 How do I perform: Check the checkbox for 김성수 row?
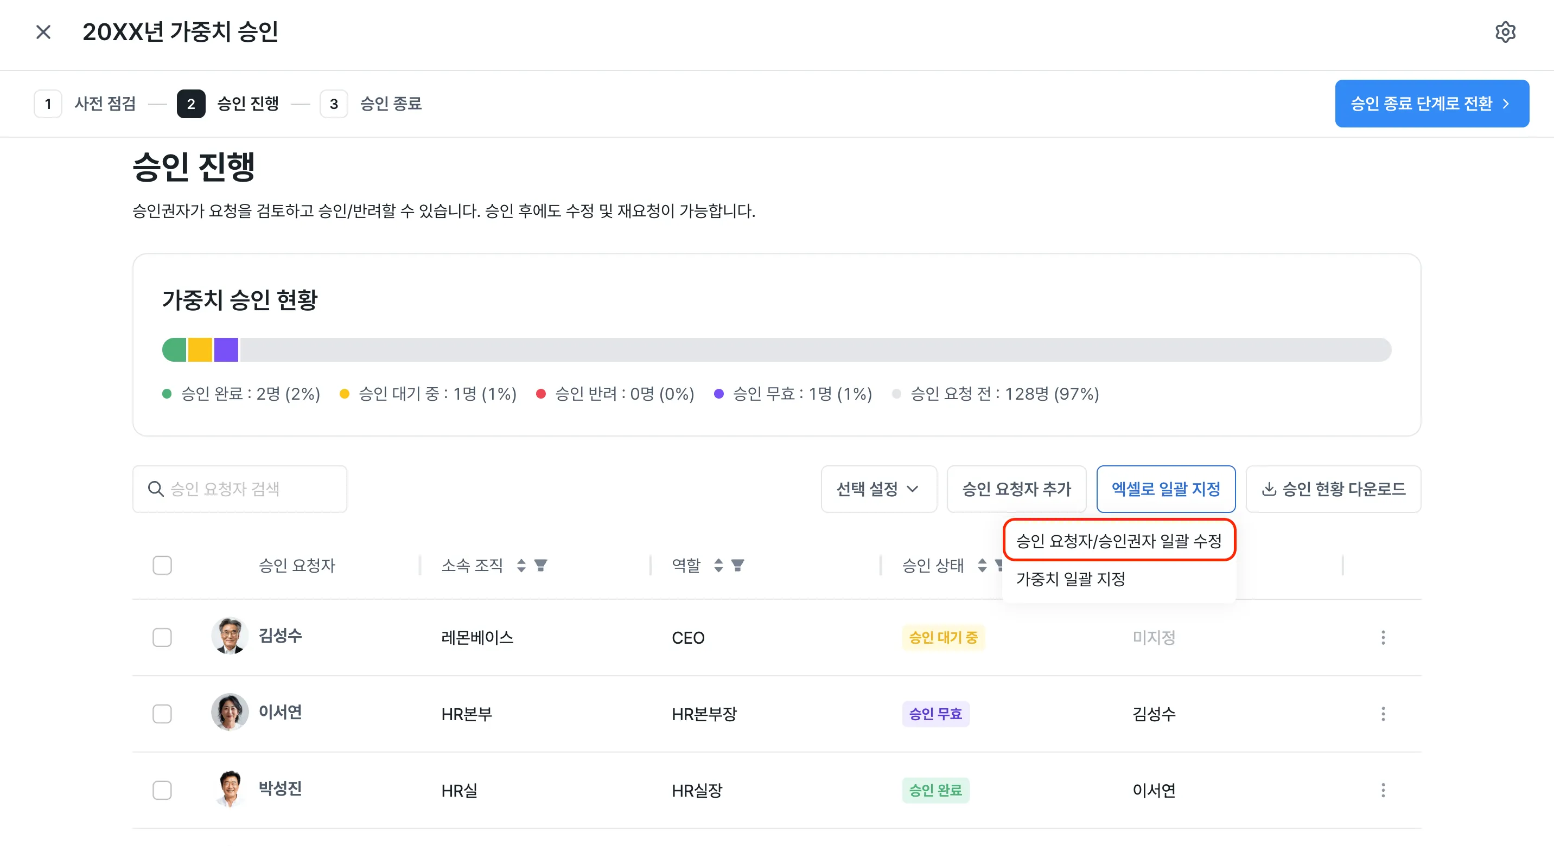(162, 637)
